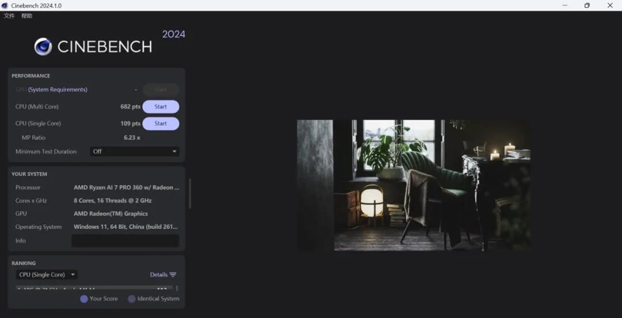Open the 文件 menu

(9, 16)
